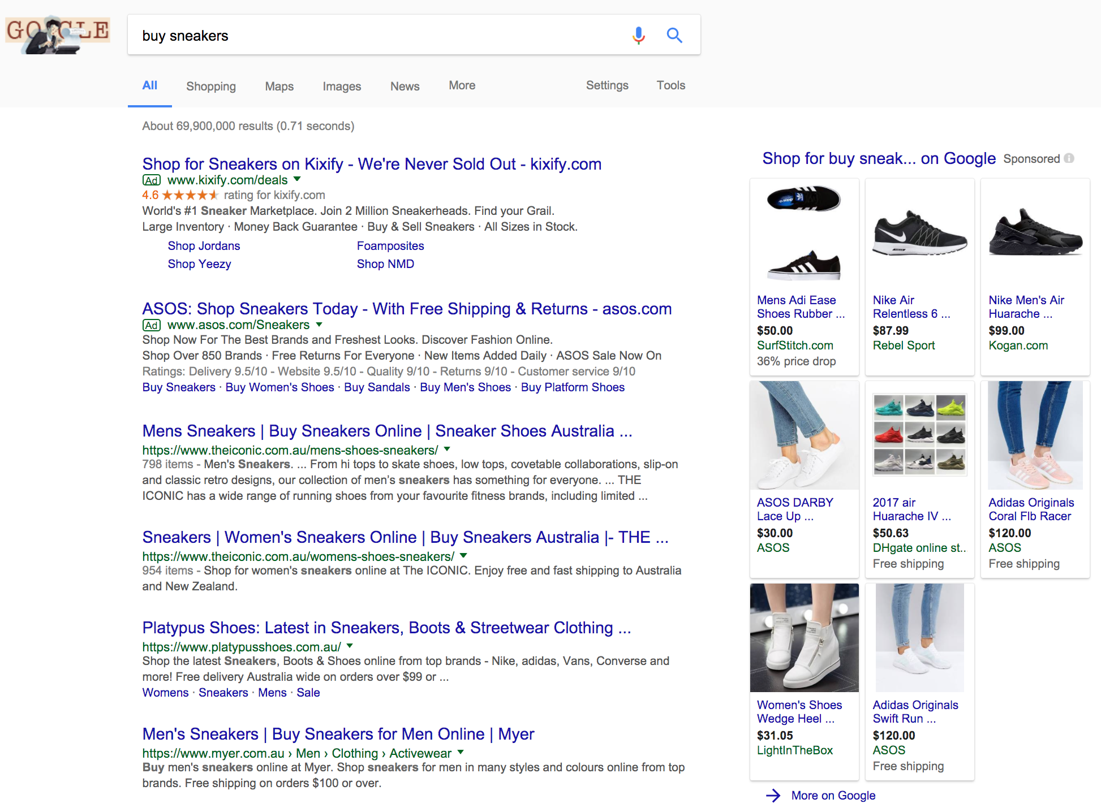Open the Shop Jordans sitelink

click(204, 246)
